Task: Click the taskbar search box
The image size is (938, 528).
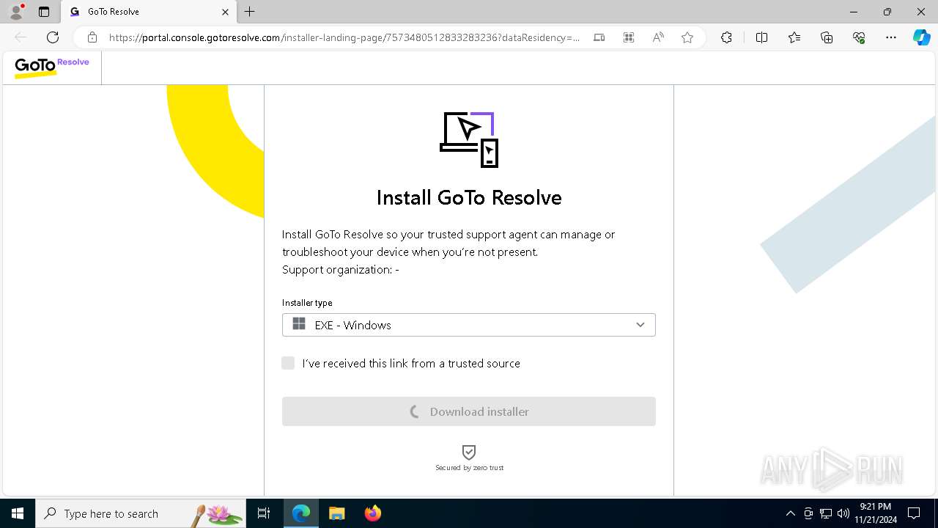Action: coord(141,513)
